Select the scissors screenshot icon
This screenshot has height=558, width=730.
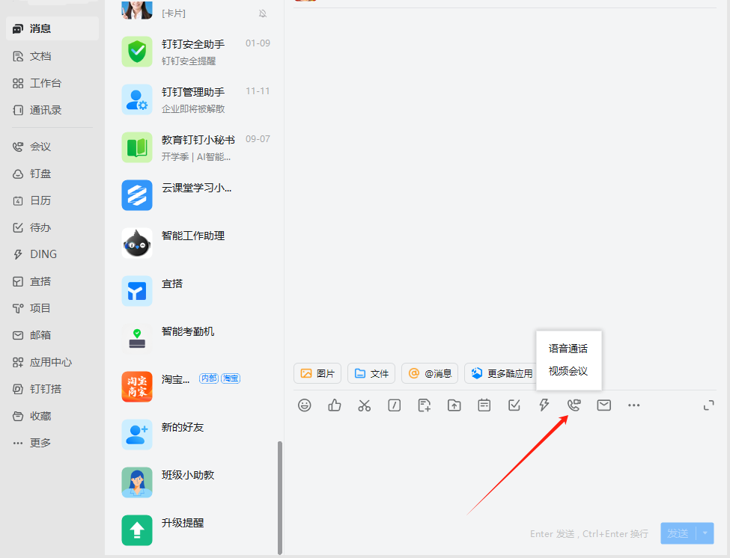click(365, 405)
